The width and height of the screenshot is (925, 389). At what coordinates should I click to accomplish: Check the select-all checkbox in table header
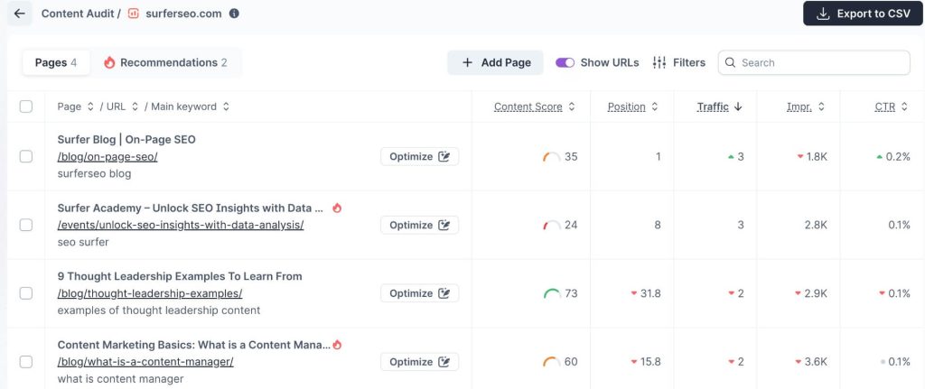[x=26, y=107]
